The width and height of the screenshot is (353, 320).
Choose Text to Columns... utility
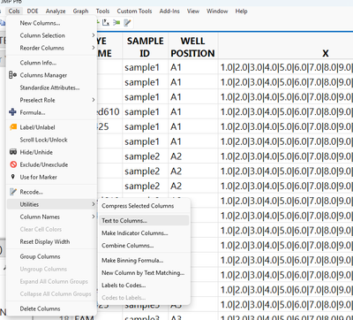[x=144, y=220]
